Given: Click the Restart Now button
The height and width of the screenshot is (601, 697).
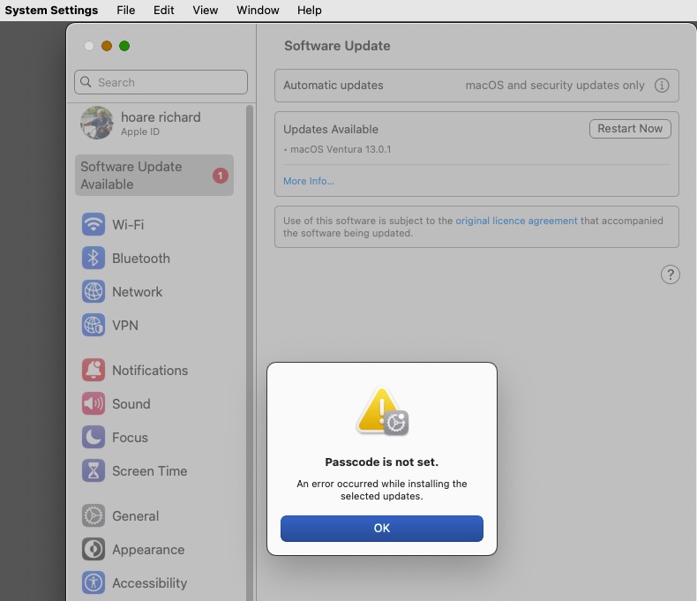Looking at the screenshot, I should (630, 129).
